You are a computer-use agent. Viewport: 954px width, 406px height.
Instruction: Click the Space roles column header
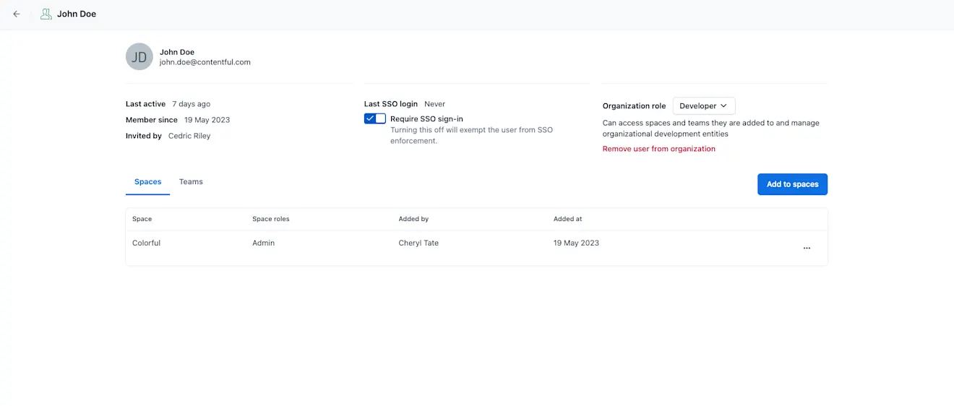[271, 219]
